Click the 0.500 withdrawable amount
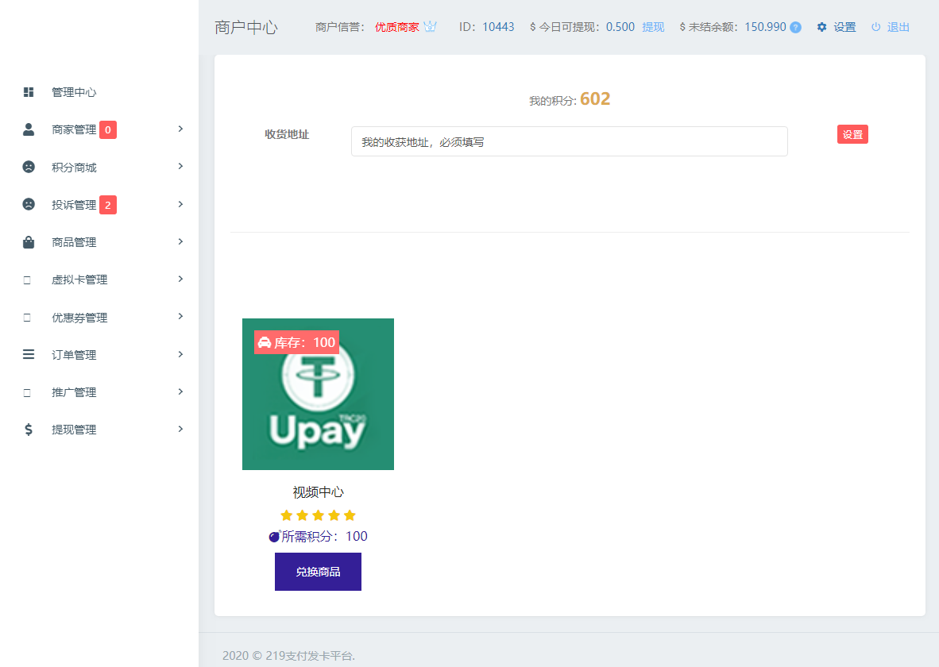The height and width of the screenshot is (667, 939). (620, 27)
